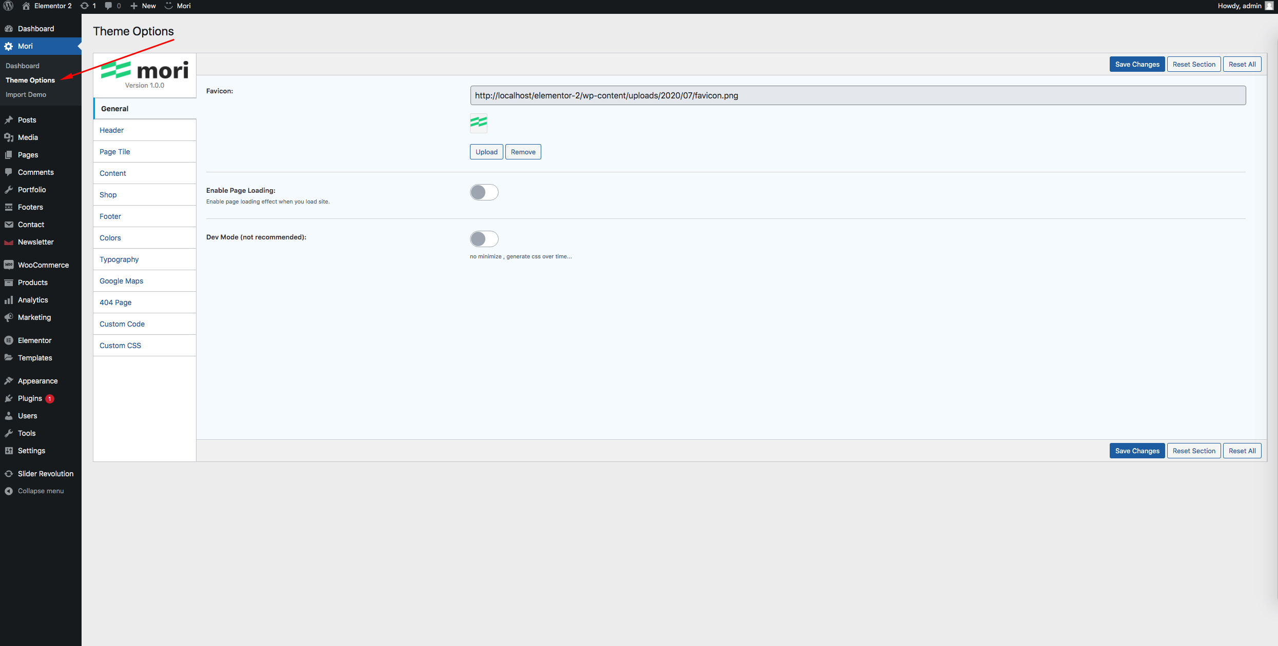The height and width of the screenshot is (646, 1278).
Task: Toggle the Dev Mode switch
Action: click(484, 239)
